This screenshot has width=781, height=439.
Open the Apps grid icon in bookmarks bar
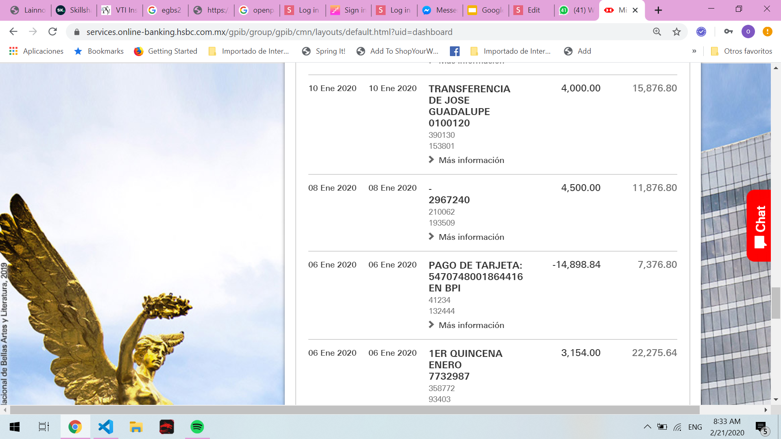tap(13, 51)
